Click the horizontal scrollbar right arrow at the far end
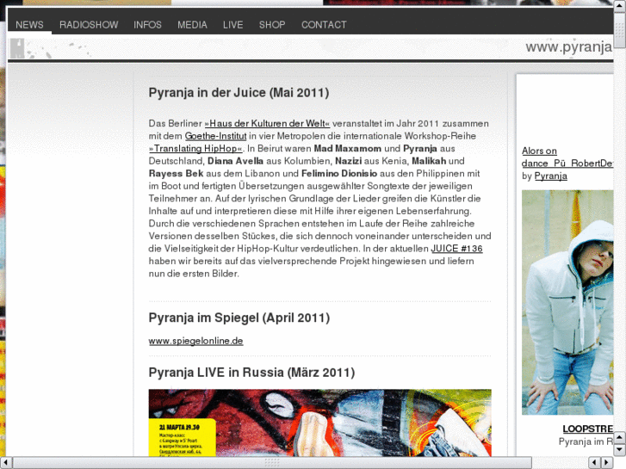The image size is (626, 469). coord(607,463)
